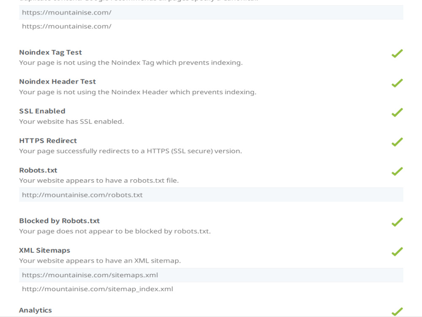The height and width of the screenshot is (317, 422).
Task: Select the HTTPS Redirect heading
Action: [48, 141]
